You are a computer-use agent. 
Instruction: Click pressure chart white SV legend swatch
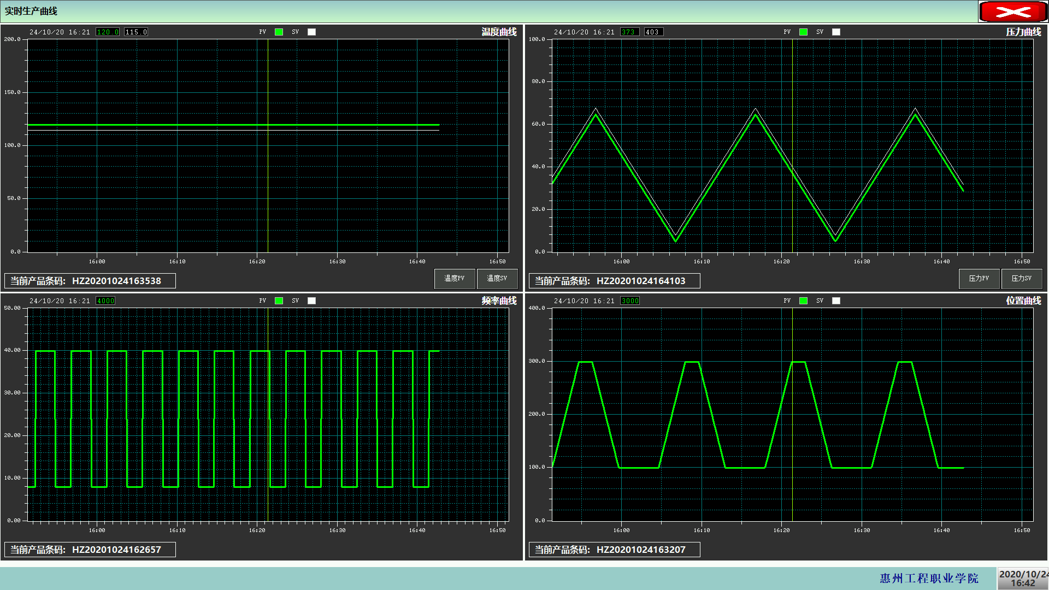click(836, 32)
